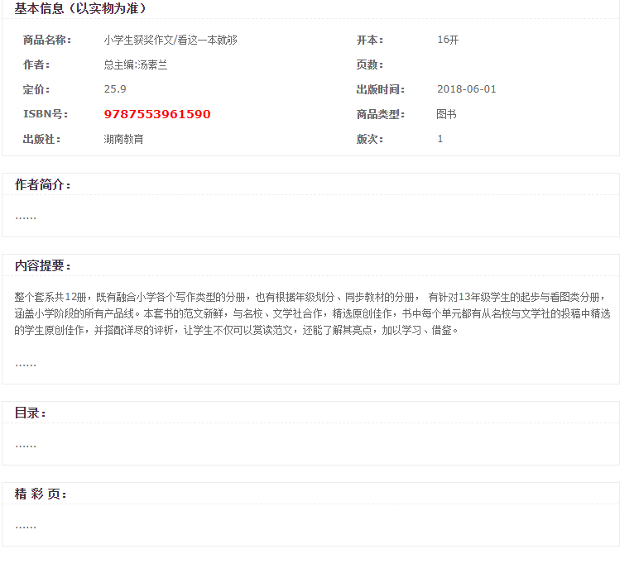
Task: Click the 内容提要 section heading
Action: (42, 265)
